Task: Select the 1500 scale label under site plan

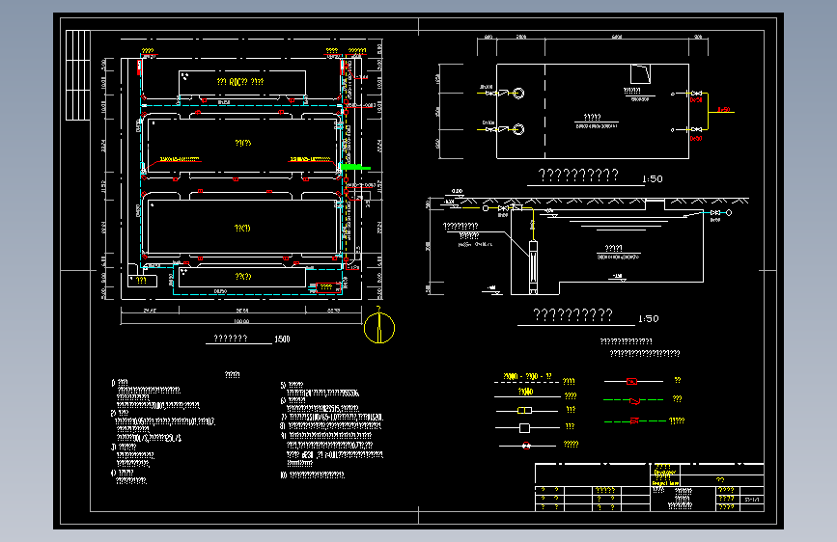Action: click(282, 339)
